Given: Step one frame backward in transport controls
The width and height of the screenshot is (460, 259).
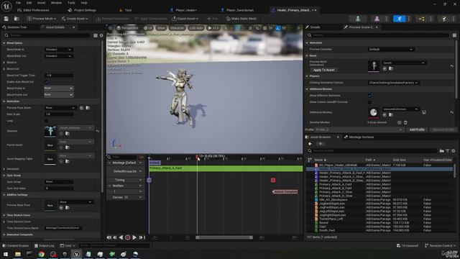Looking at the screenshot, I should coord(115,237).
